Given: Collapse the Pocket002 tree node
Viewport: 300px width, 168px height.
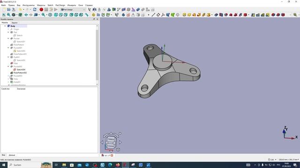Looking at the screenshot, I should (x=8, y=66).
